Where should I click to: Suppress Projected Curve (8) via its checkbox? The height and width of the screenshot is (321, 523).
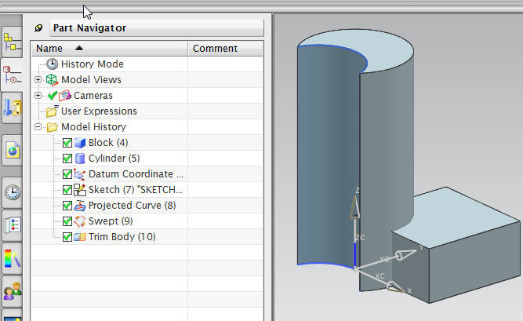click(x=67, y=206)
